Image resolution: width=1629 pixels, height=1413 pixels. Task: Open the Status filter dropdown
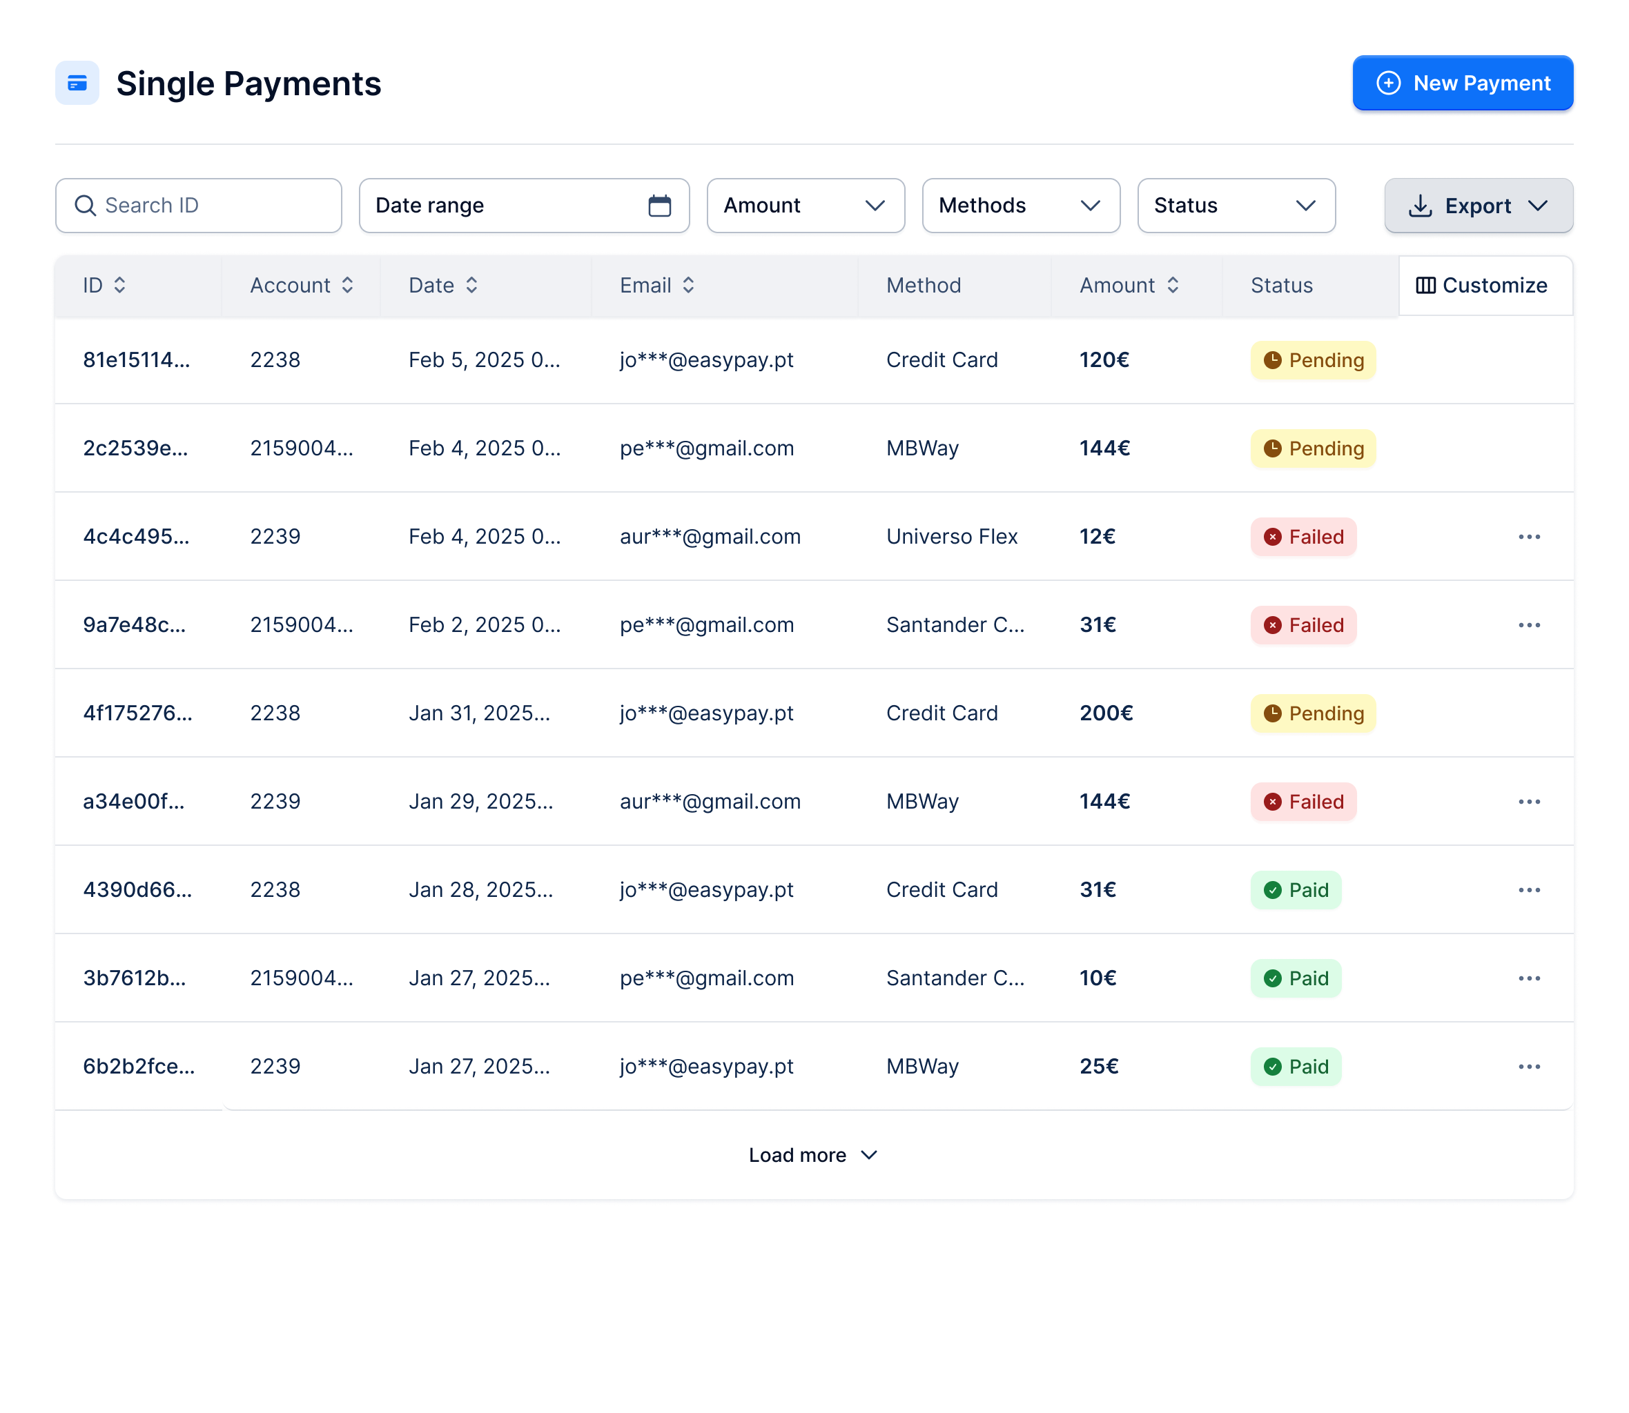(x=1236, y=206)
